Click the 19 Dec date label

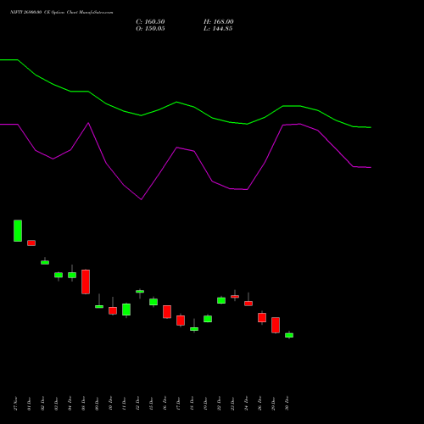pyautogui.click(x=206, y=404)
